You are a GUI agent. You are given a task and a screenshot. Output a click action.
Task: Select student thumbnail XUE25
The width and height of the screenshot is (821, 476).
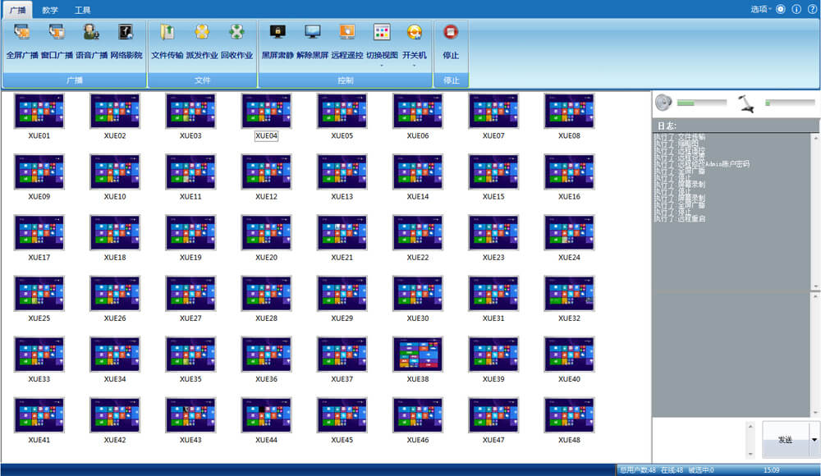click(x=39, y=293)
